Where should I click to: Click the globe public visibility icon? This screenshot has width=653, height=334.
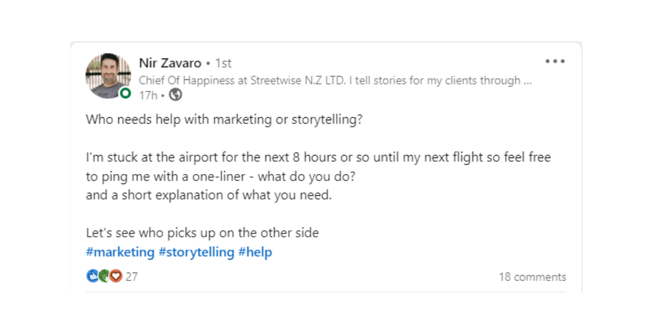(175, 95)
